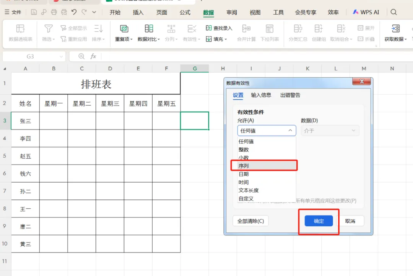Image resolution: width=413 pixels, height=276 pixels.
Task: Click 全部显示 in the ribbon
Action: 73,28
